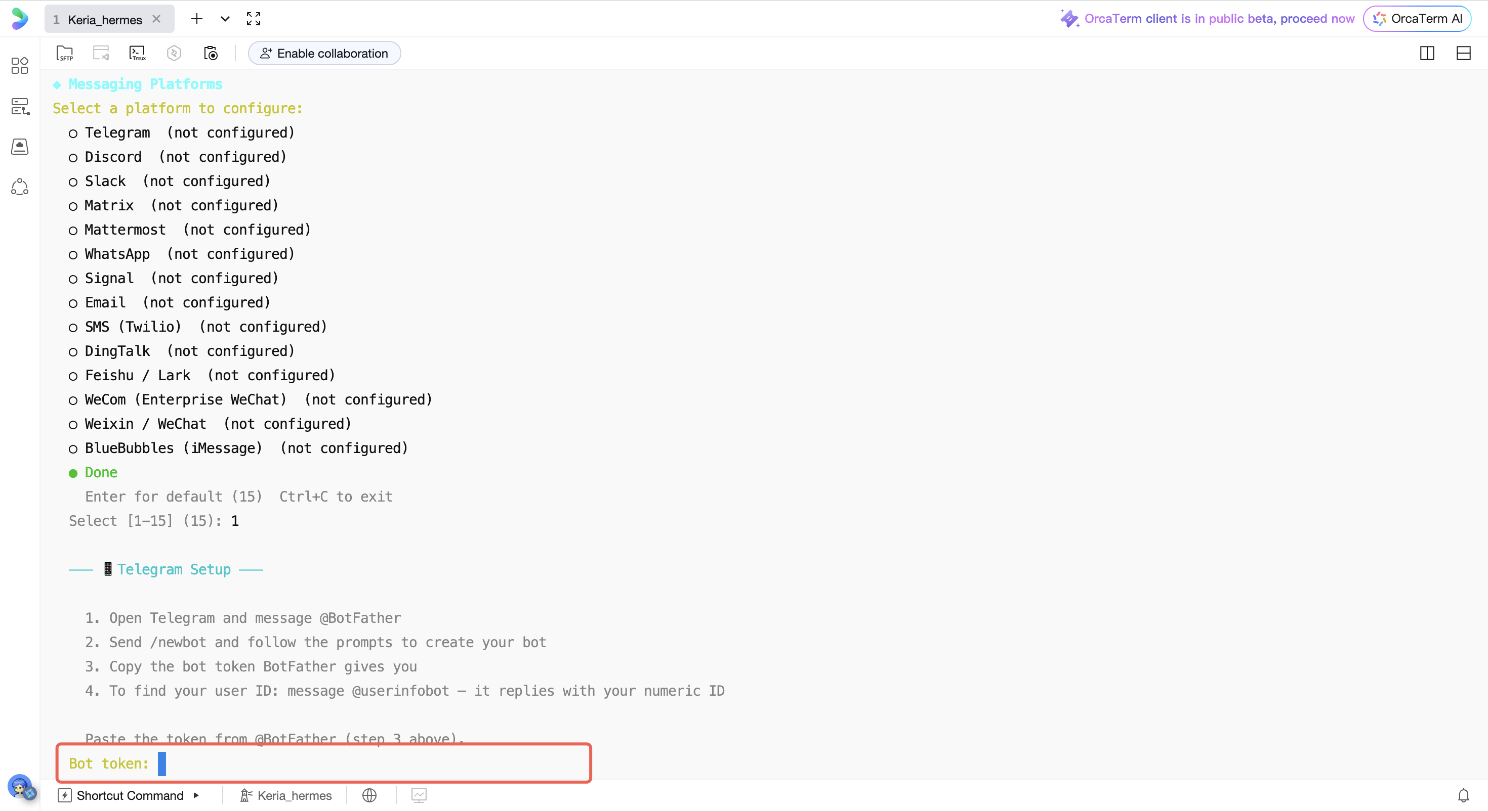Image resolution: width=1488 pixels, height=811 pixels.
Task: Select the Telegram radio option
Action: 73,133
